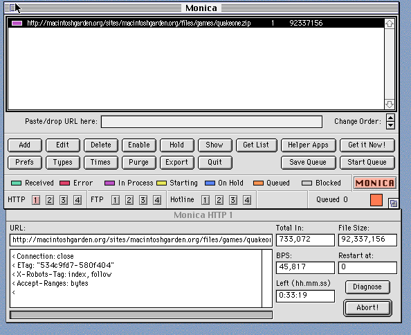Click the Enable button
Image resolution: width=411 pixels, height=335 pixels.
(139, 145)
